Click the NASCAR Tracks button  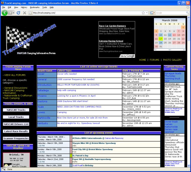tap(16, 110)
